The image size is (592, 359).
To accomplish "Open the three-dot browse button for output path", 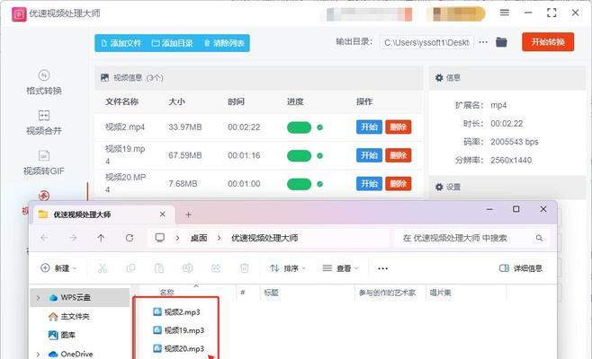I will coord(483,42).
